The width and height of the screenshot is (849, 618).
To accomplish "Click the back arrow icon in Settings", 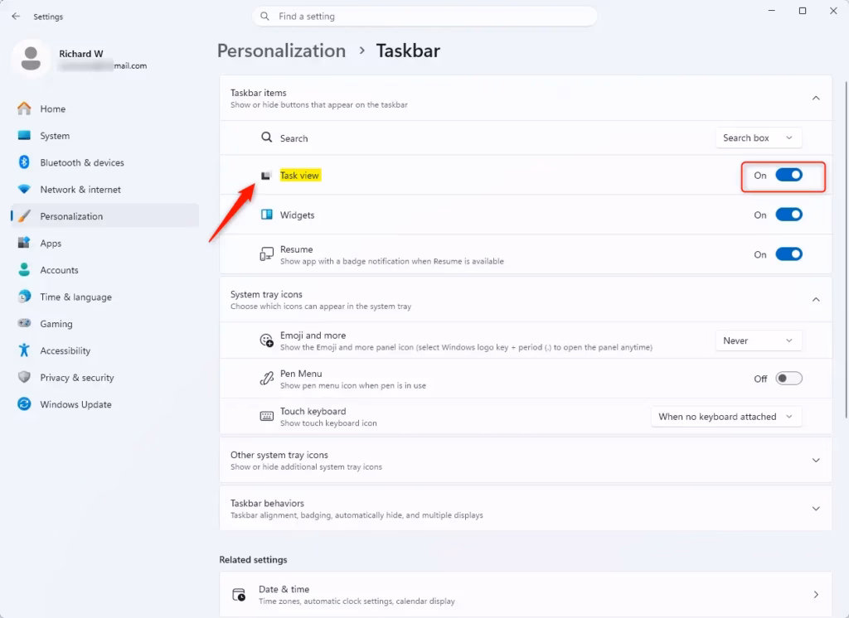I will pos(16,17).
